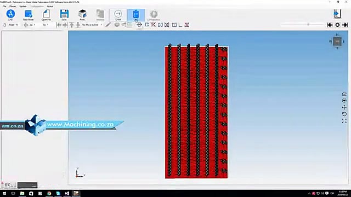Click the look-at view circle icon

[344, 101]
